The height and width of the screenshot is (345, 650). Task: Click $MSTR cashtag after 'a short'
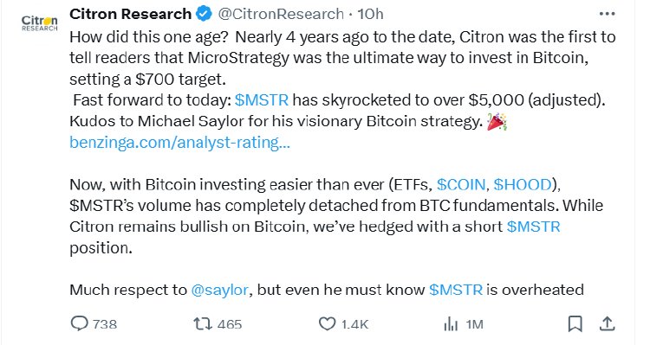[533, 227]
